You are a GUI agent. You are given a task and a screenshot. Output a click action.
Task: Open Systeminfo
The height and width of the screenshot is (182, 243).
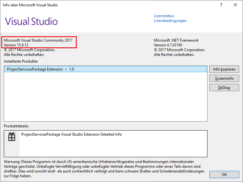coord(224,78)
